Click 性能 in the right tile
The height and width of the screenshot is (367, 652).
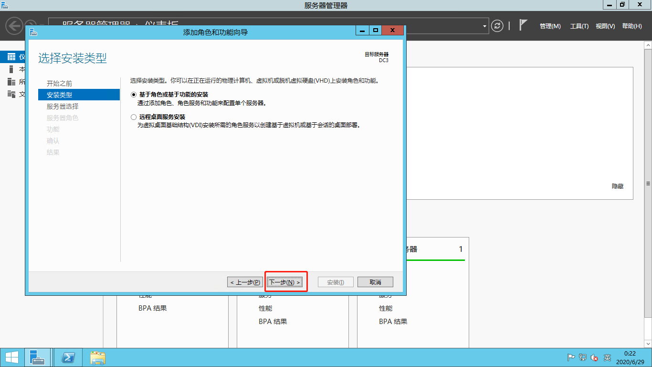click(x=386, y=308)
